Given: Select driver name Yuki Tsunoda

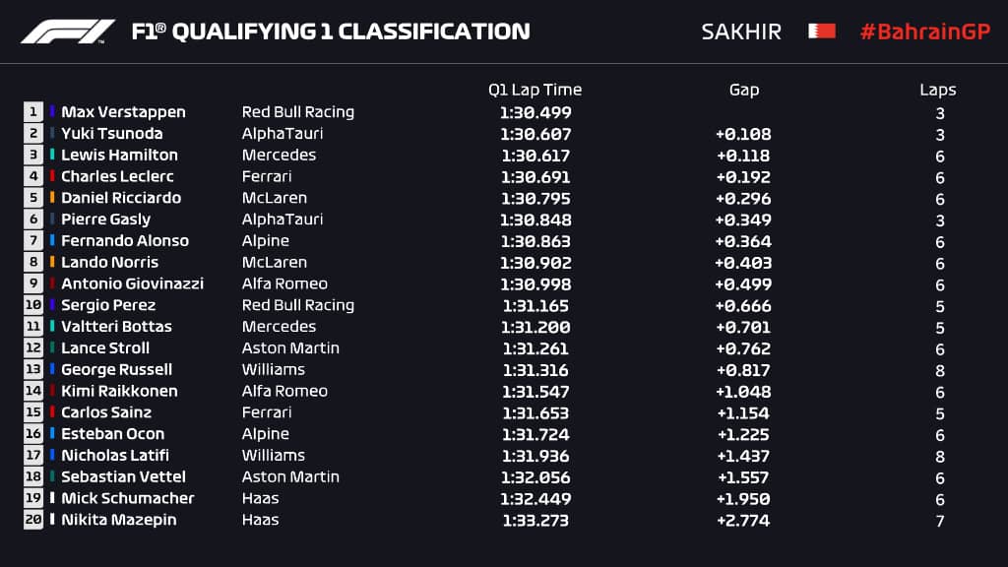Looking at the screenshot, I should pos(111,134).
